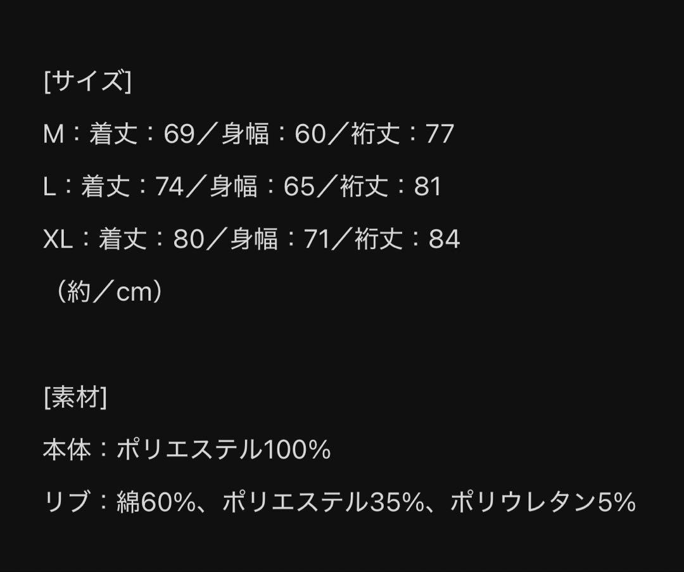Image resolution: width=684 pixels, height=572 pixels.
Task: Click the ポリウレタン5% text
Action: [542, 502]
